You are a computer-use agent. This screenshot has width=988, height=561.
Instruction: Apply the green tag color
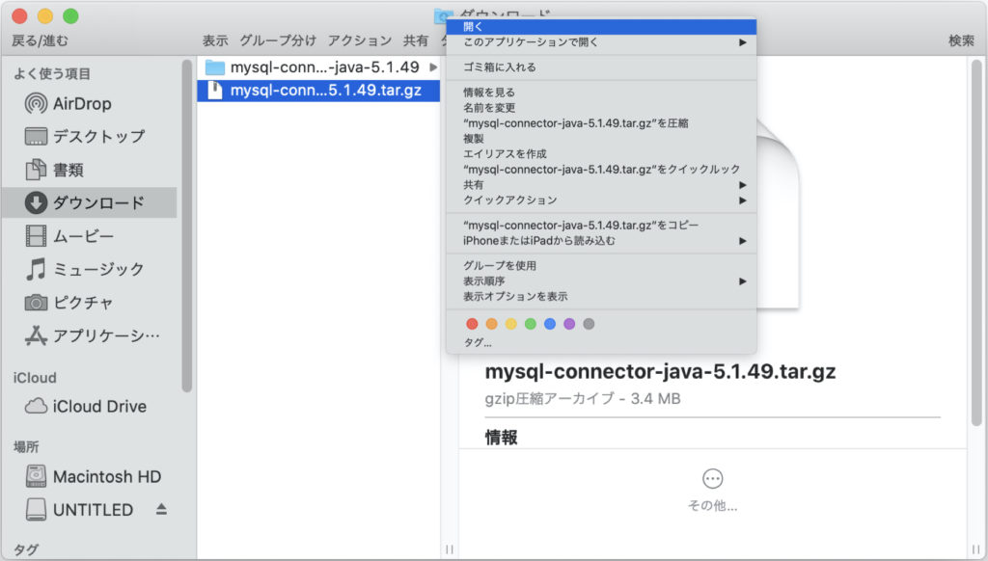[x=531, y=324]
